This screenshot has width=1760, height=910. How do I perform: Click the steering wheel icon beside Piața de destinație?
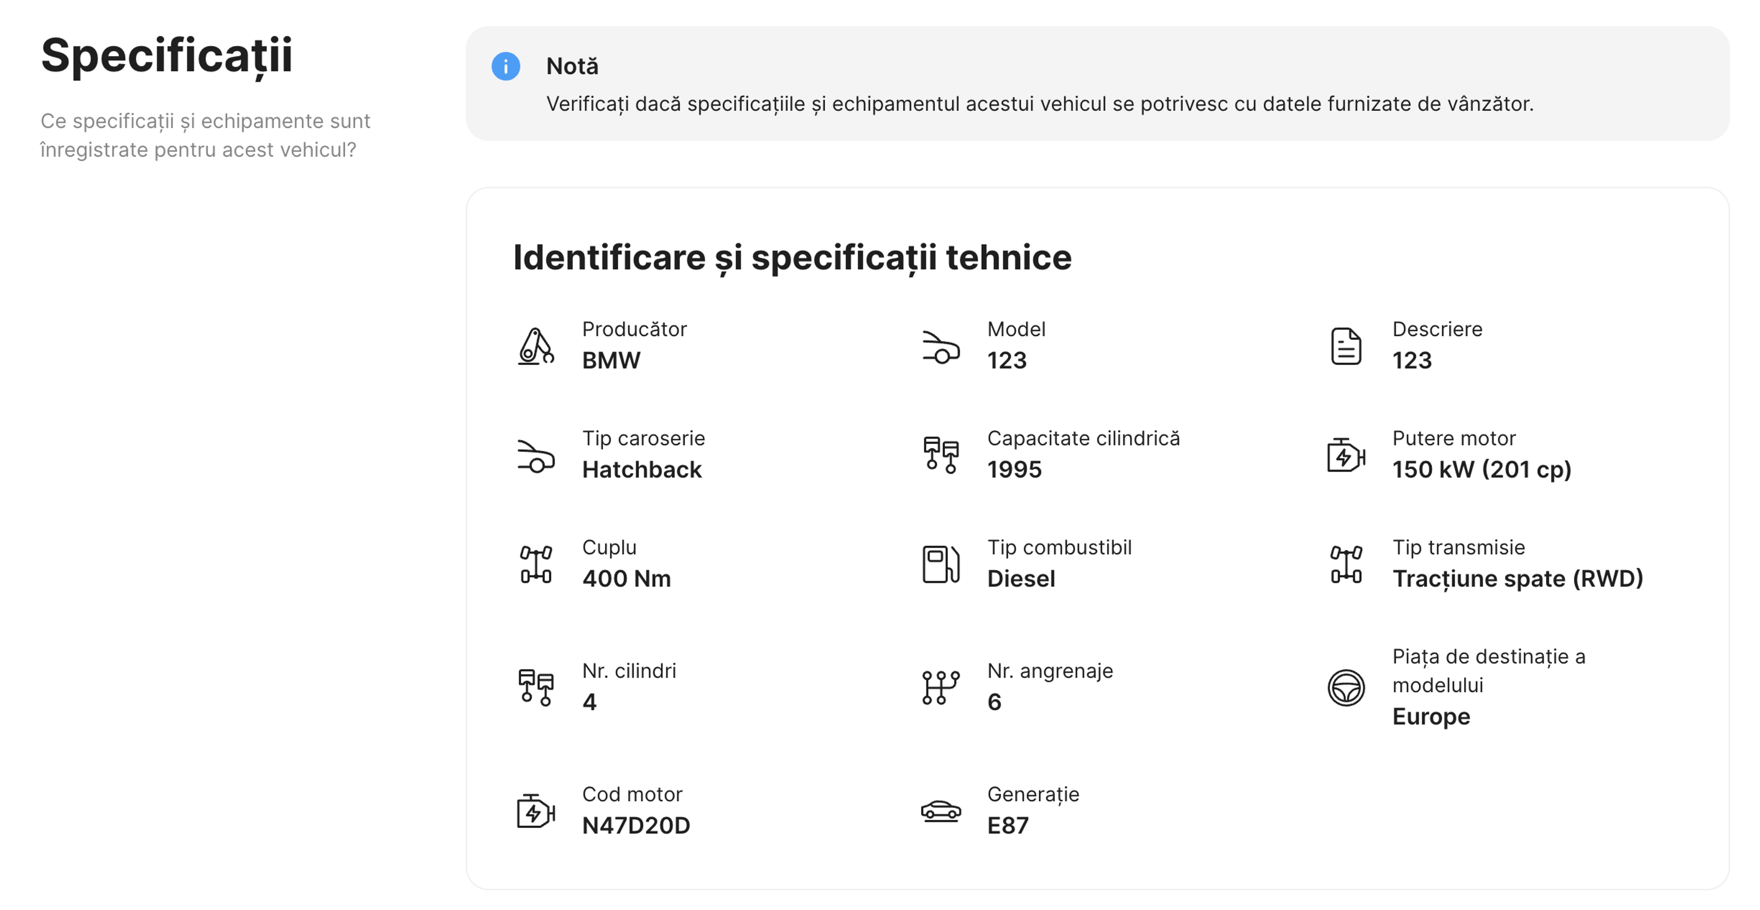coord(1346,687)
